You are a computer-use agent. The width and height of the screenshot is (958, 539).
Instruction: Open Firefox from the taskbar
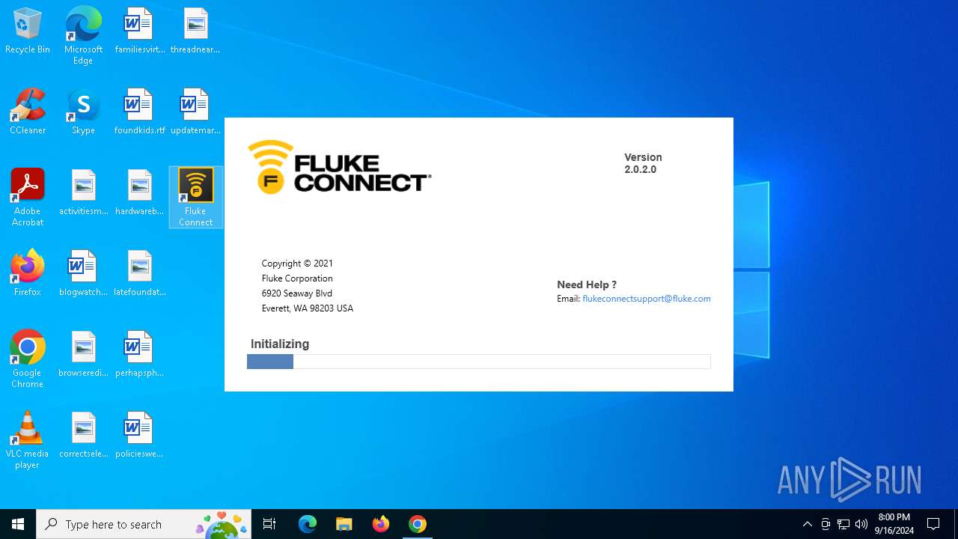381,524
